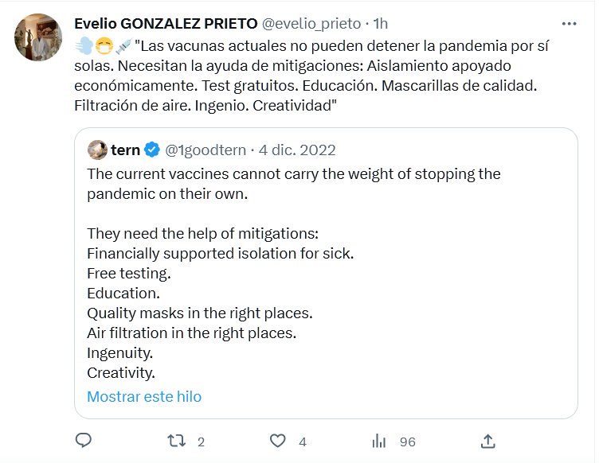The height and width of the screenshot is (463, 599).
Task: Click the tern display name
Action: click(126, 150)
